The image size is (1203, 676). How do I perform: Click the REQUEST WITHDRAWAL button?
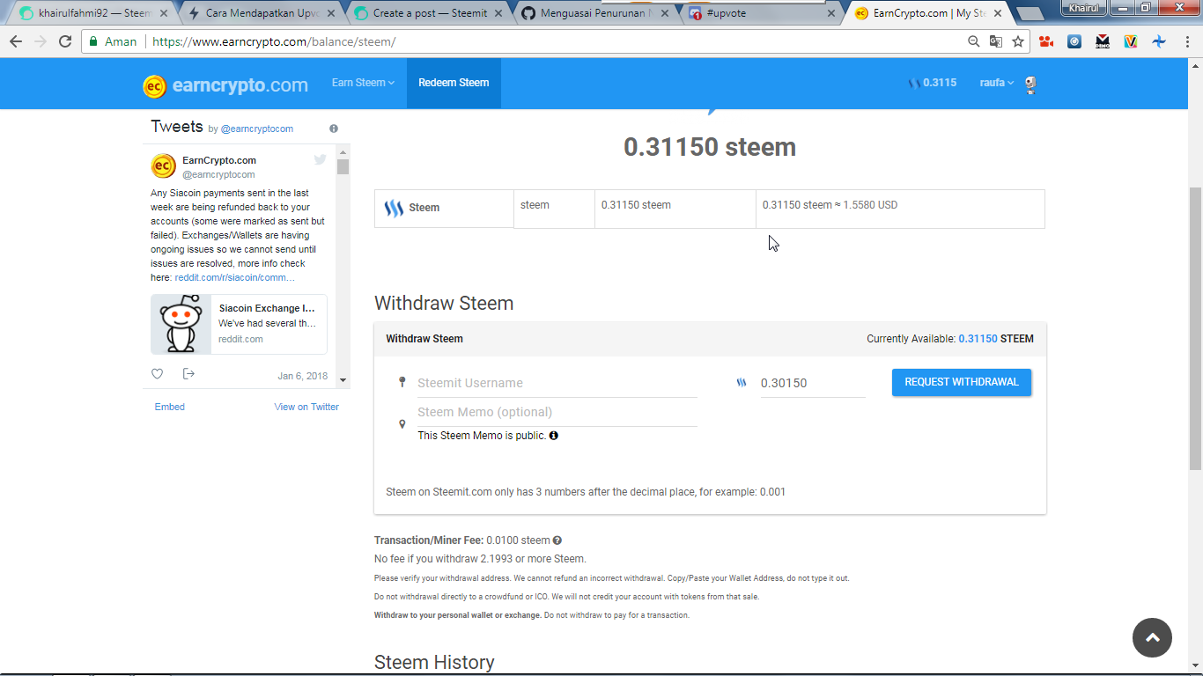[x=962, y=382]
